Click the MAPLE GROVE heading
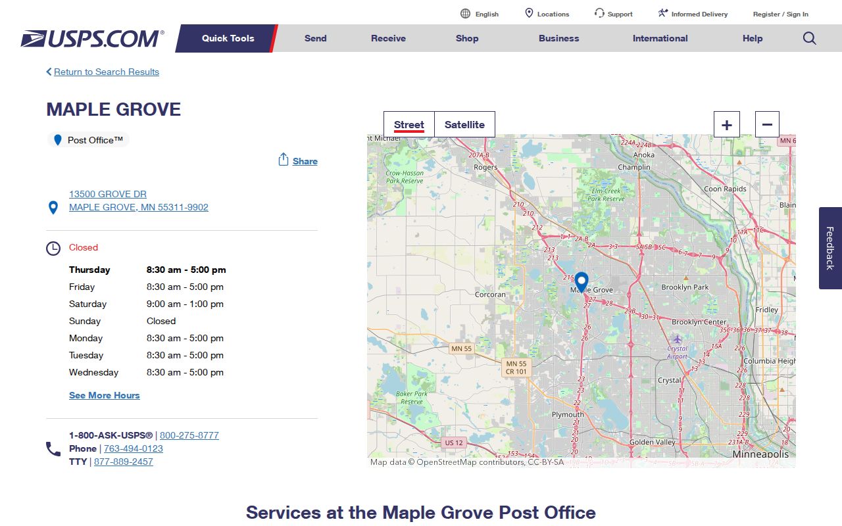This screenshot has width=842, height=526. coord(113,109)
